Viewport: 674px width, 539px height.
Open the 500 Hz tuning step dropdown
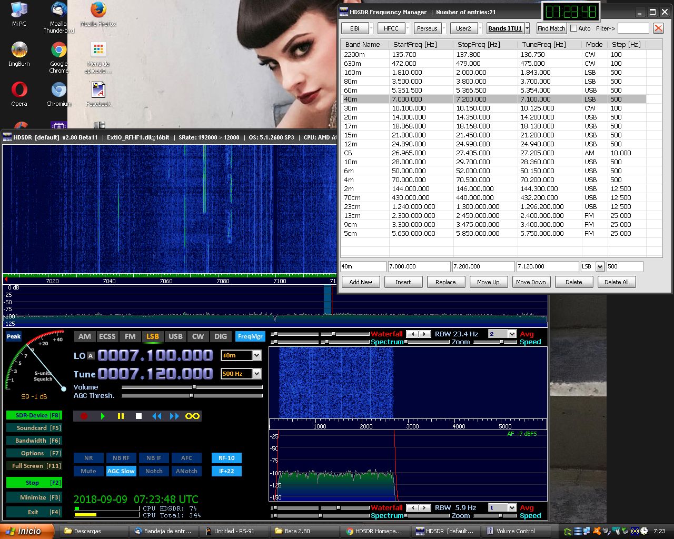[x=256, y=374]
